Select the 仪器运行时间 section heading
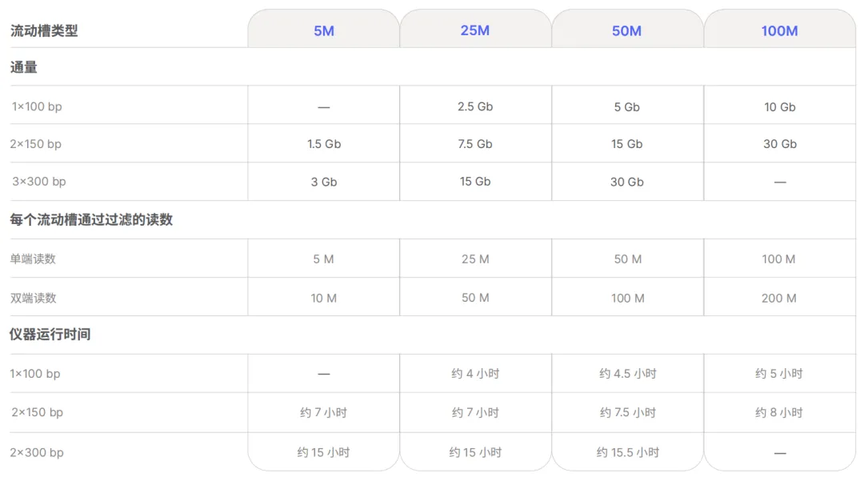 coord(50,335)
